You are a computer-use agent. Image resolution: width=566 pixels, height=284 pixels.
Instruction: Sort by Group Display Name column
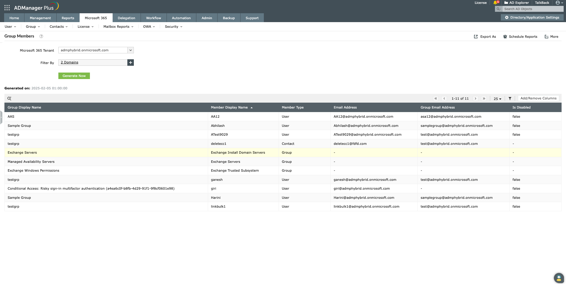coord(24,107)
